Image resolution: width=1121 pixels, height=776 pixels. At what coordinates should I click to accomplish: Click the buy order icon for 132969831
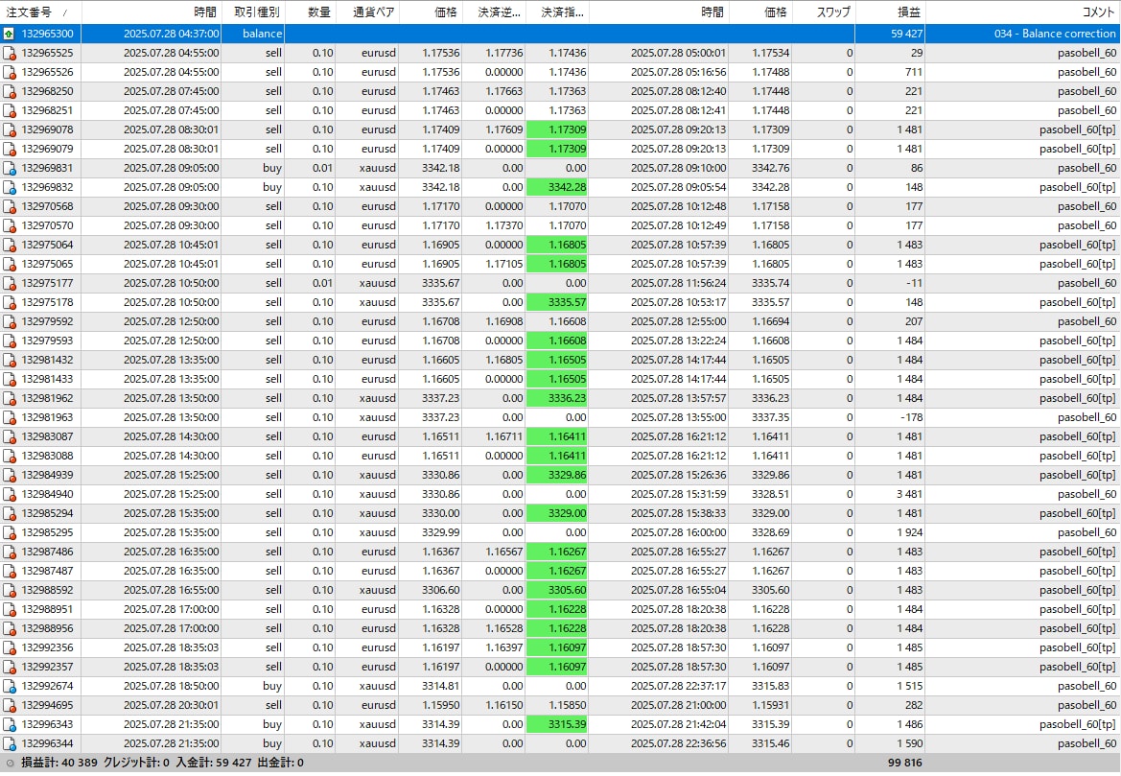[10, 168]
